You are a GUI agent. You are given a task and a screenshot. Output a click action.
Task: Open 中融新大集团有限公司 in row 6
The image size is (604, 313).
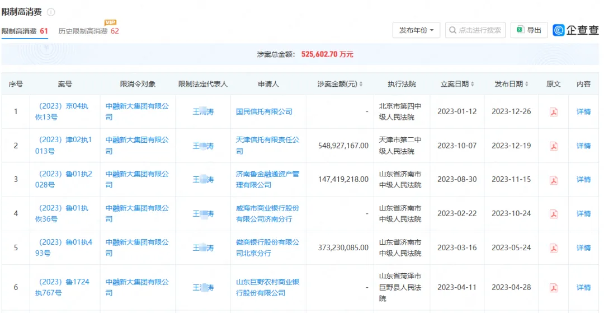pyautogui.click(x=137, y=288)
